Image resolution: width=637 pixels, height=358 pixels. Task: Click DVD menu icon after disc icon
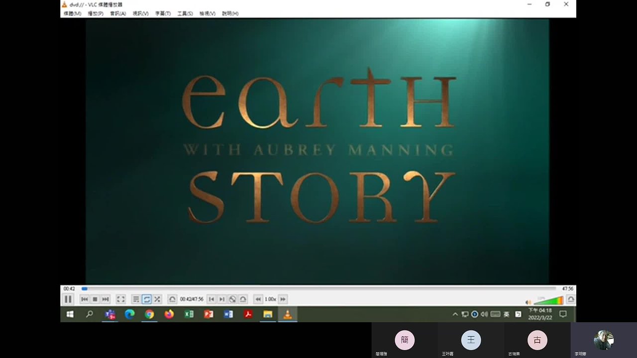(x=243, y=299)
